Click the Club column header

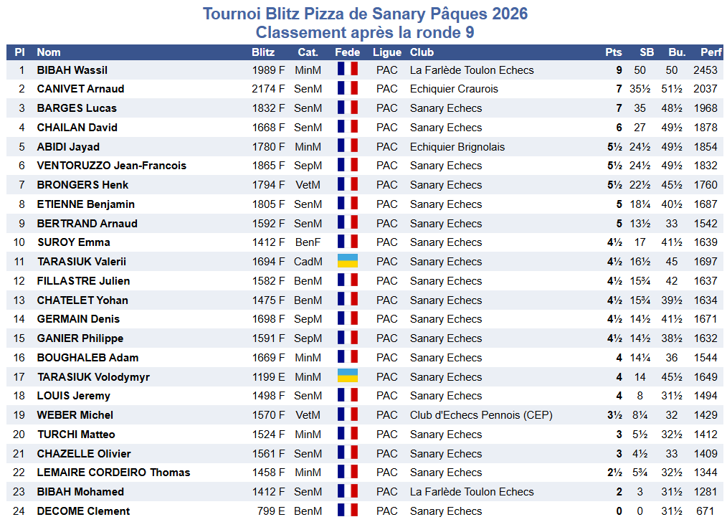[422, 52]
